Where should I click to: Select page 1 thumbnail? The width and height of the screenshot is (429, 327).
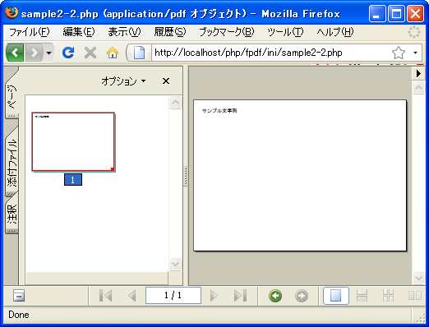[x=73, y=142]
